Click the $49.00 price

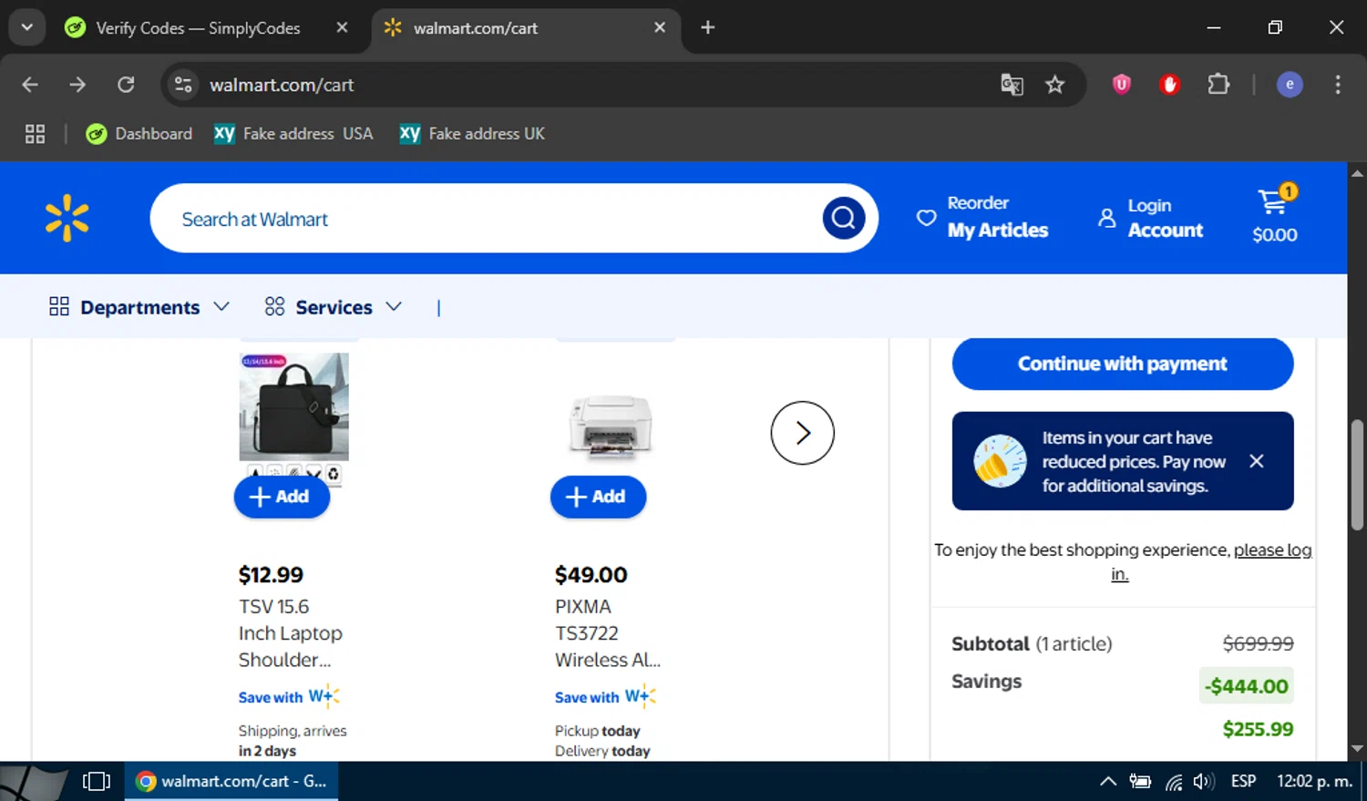point(591,575)
